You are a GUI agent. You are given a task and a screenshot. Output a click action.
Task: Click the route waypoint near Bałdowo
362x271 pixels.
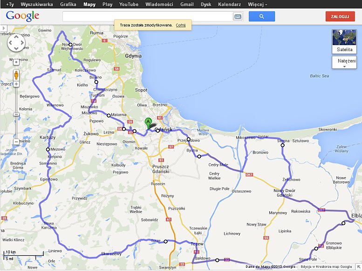point(217,260)
